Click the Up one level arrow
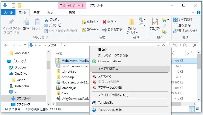The width and height of the screenshot is (203, 115). [x=25, y=45]
